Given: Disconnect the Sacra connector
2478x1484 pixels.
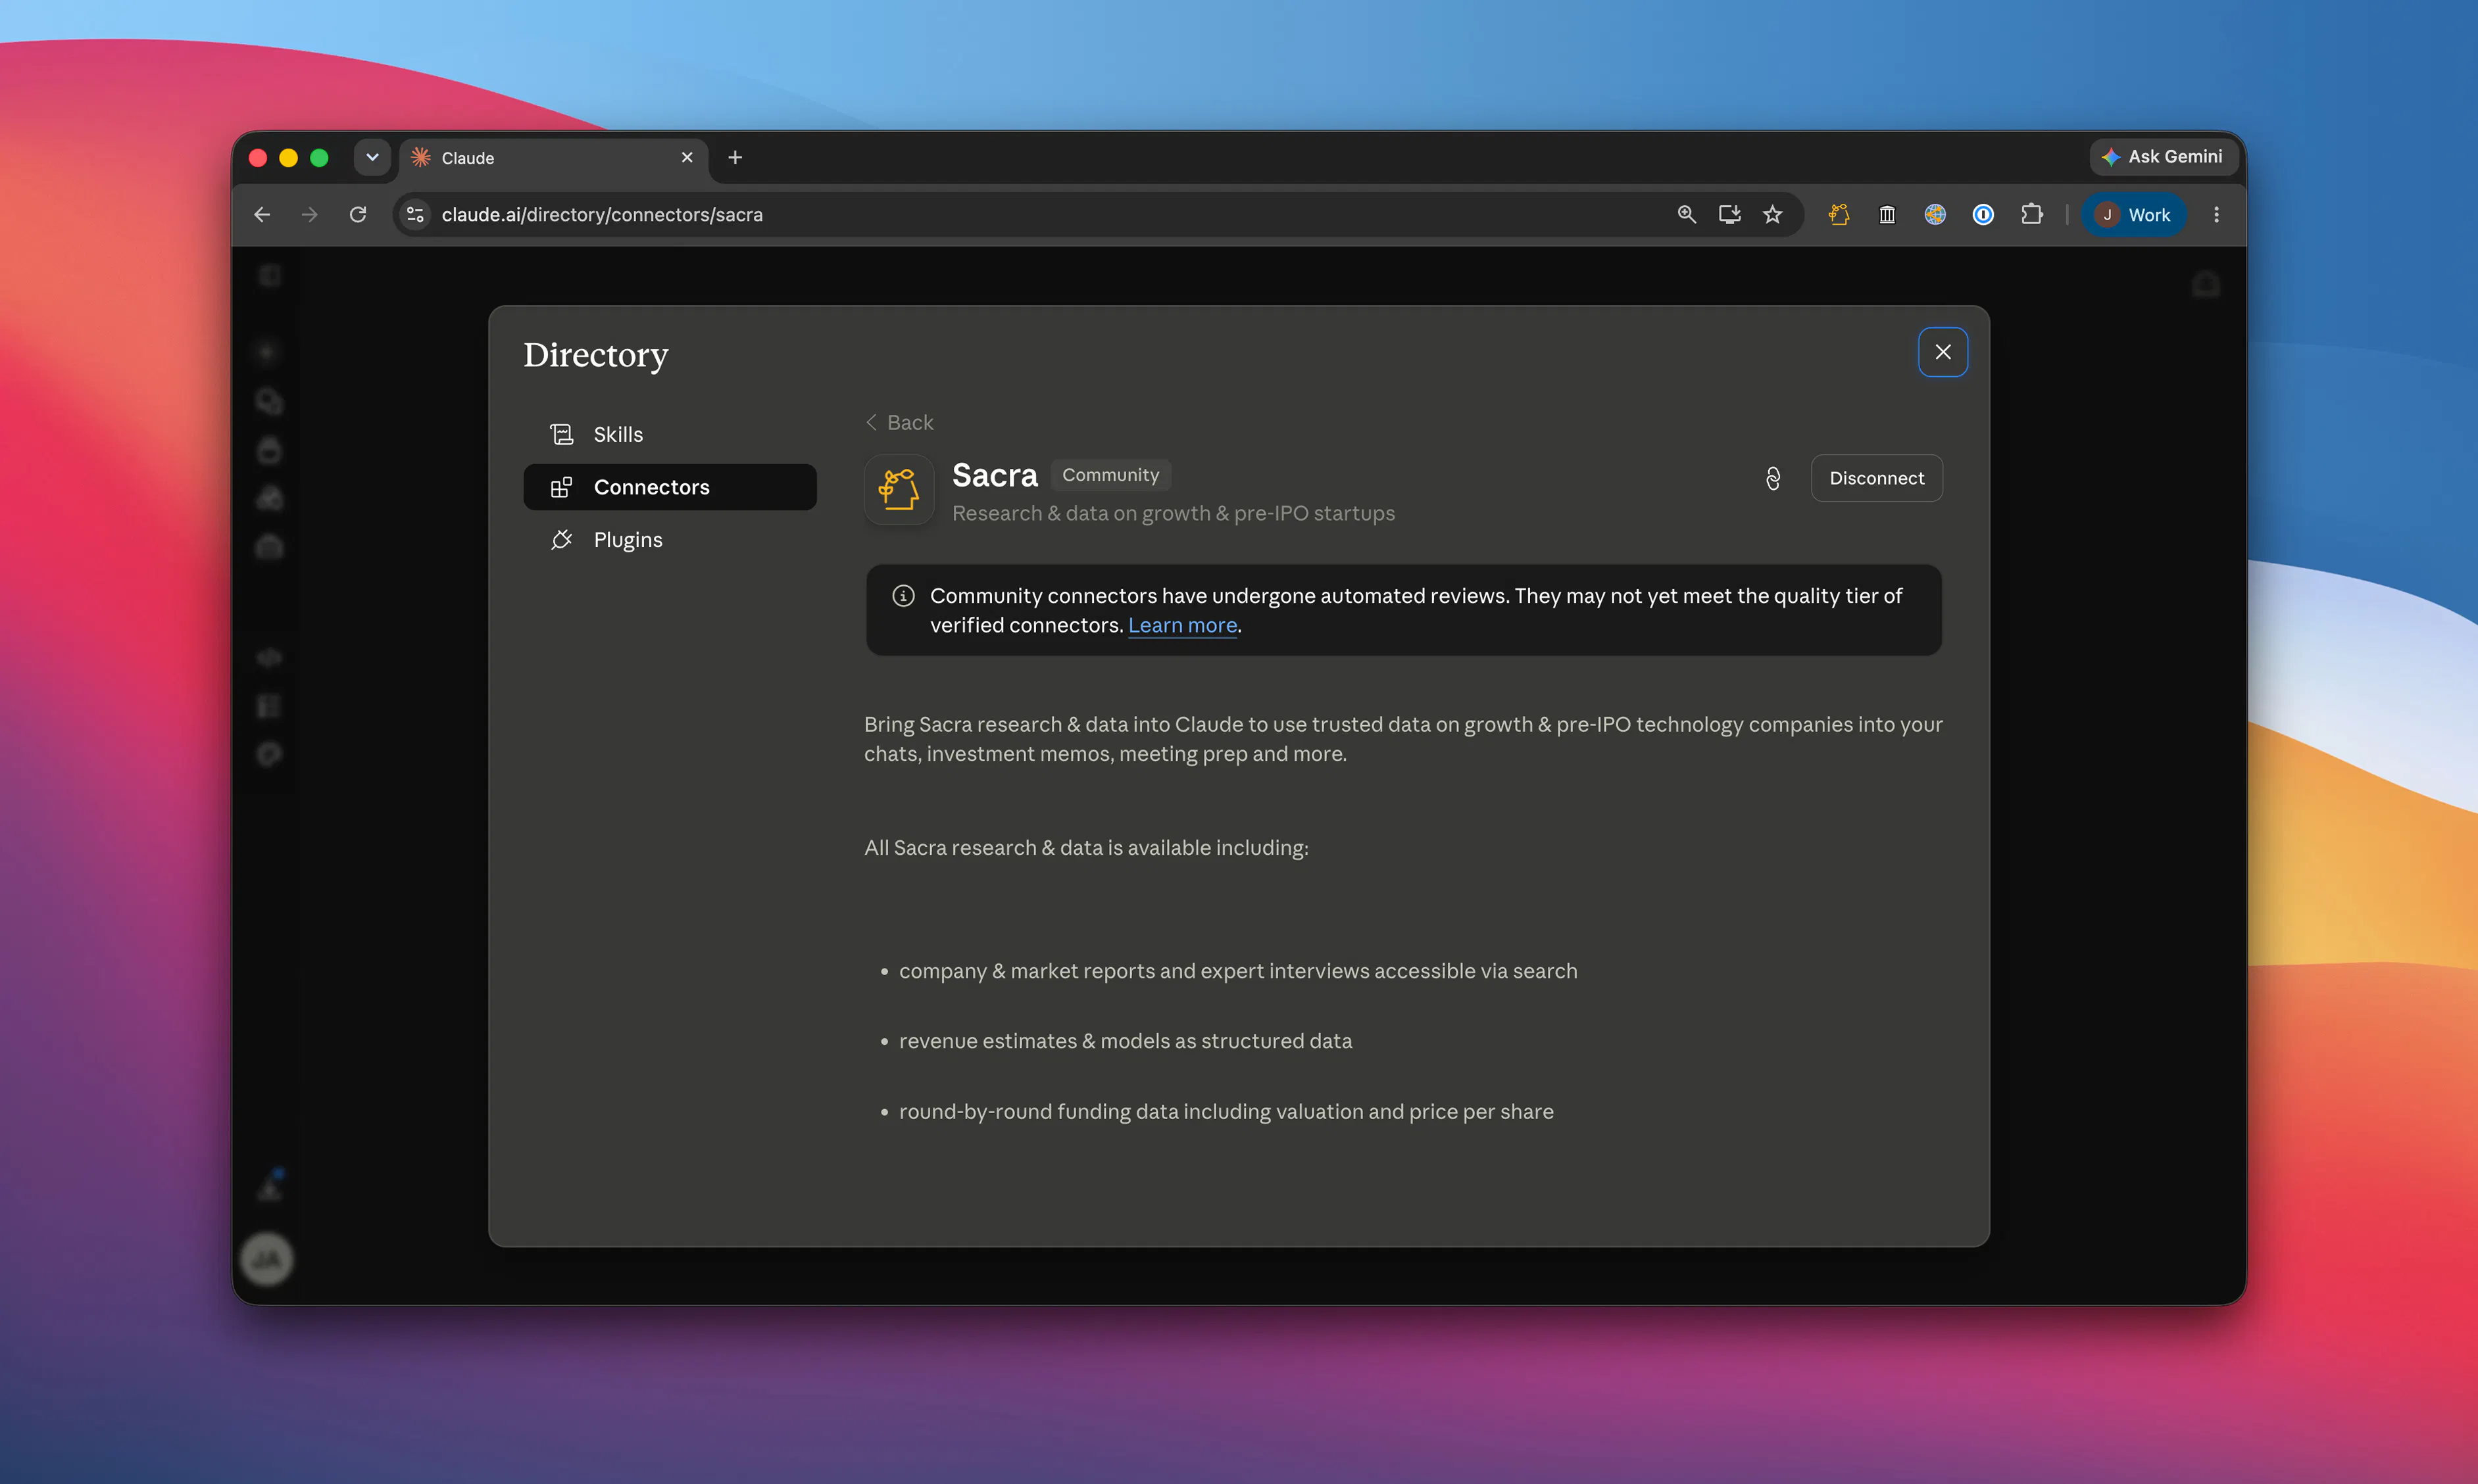Looking at the screenshot, I should pos(1875,478).
